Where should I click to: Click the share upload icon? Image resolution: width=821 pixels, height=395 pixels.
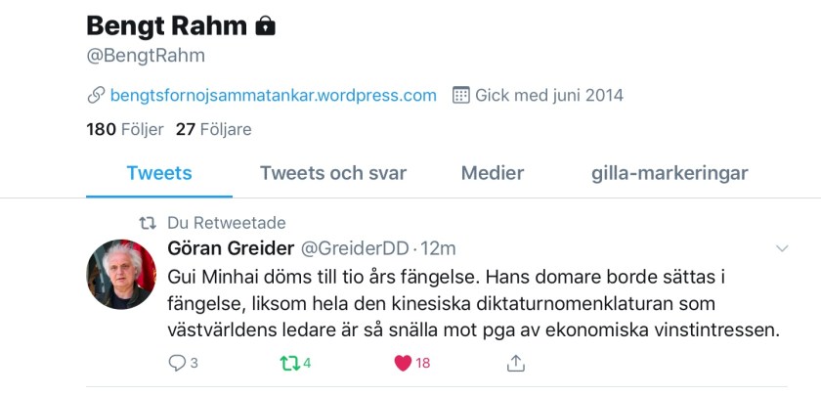515,363
